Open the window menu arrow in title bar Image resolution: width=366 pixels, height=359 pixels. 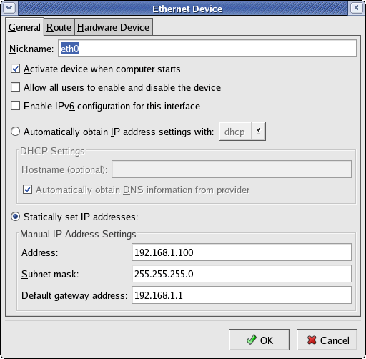9,8
